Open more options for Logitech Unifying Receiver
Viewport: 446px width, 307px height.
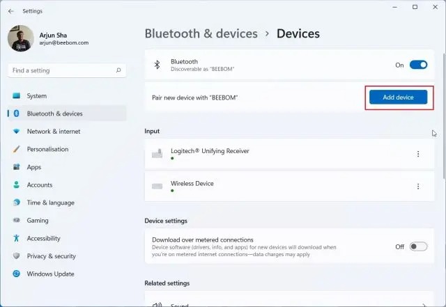tap(418, 154)
